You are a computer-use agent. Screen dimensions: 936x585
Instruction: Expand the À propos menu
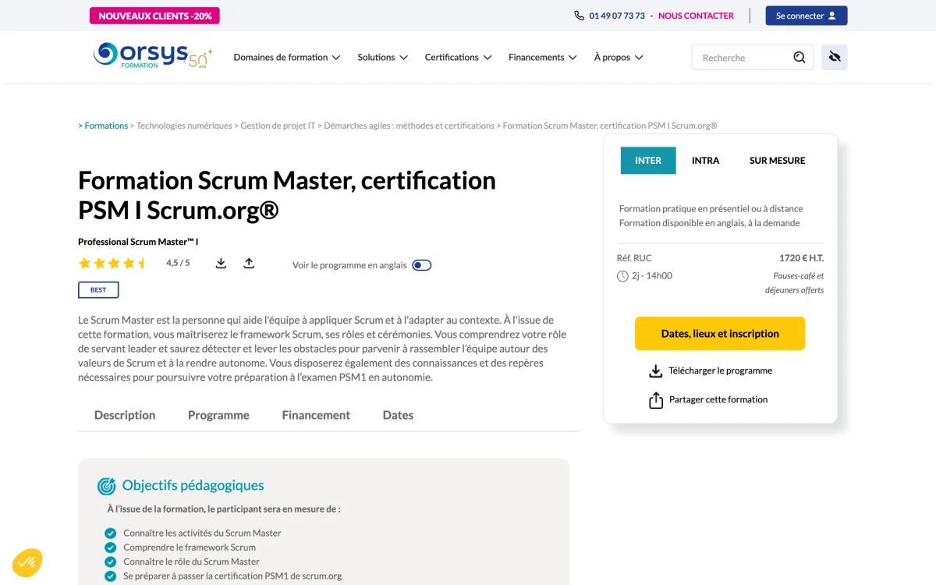[619, 57]
